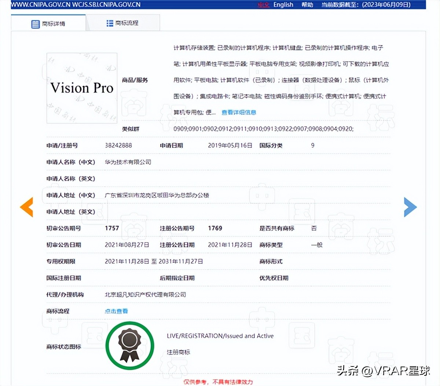Open the 查看详细信息 link for full goods list
Viewport: 440px width, 386px height.
(238, 112)
